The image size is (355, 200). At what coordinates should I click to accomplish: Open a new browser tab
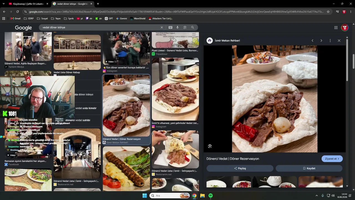click(98, 4)
